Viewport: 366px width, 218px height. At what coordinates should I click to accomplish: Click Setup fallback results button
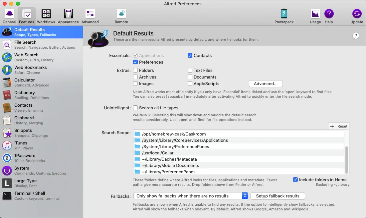click(x=278, y=196)
